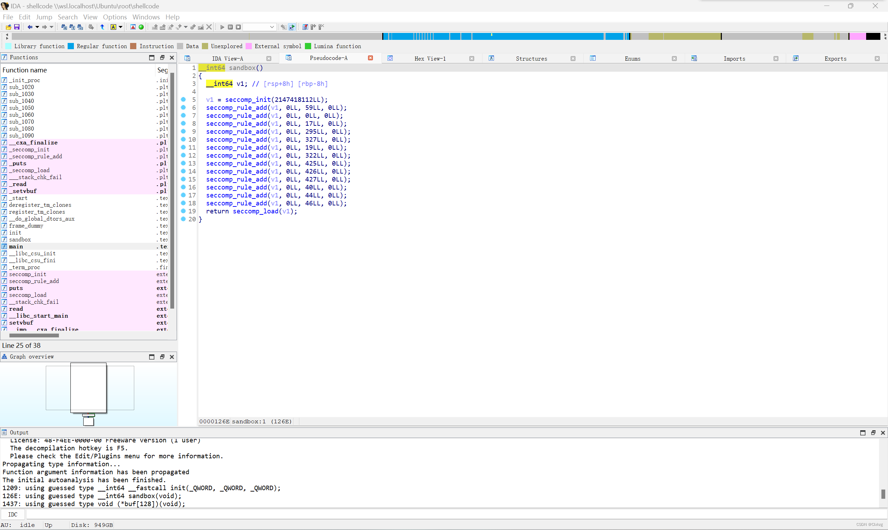This screenshot has height=530, width=888.
Task: Jump forward with the gray right arrow
Action: [x=44, y=27]
